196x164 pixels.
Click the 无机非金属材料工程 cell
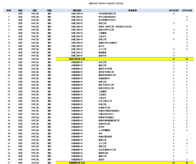pyautogui.click(x=107, y=150)
